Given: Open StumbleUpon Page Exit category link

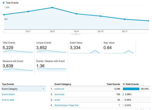Looking at the screenshot, I should tap(66, 105).
